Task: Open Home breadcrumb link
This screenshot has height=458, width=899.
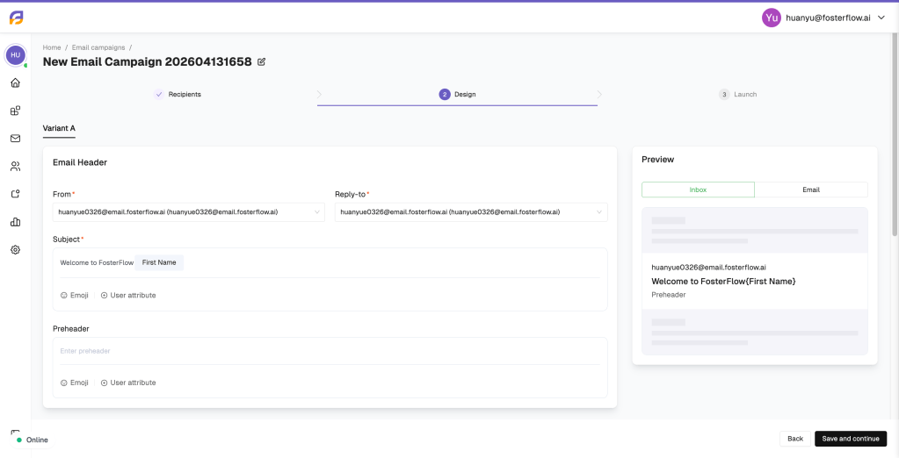Action: click(52, 47)
